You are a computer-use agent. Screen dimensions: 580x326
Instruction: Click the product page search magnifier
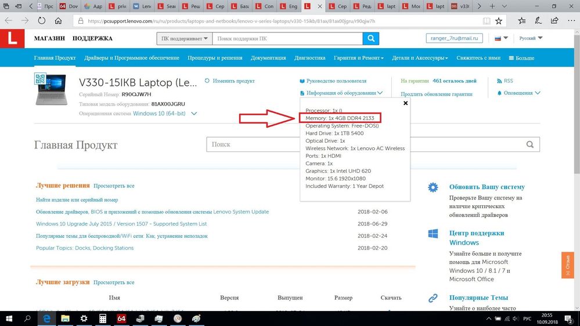[529, 144]
